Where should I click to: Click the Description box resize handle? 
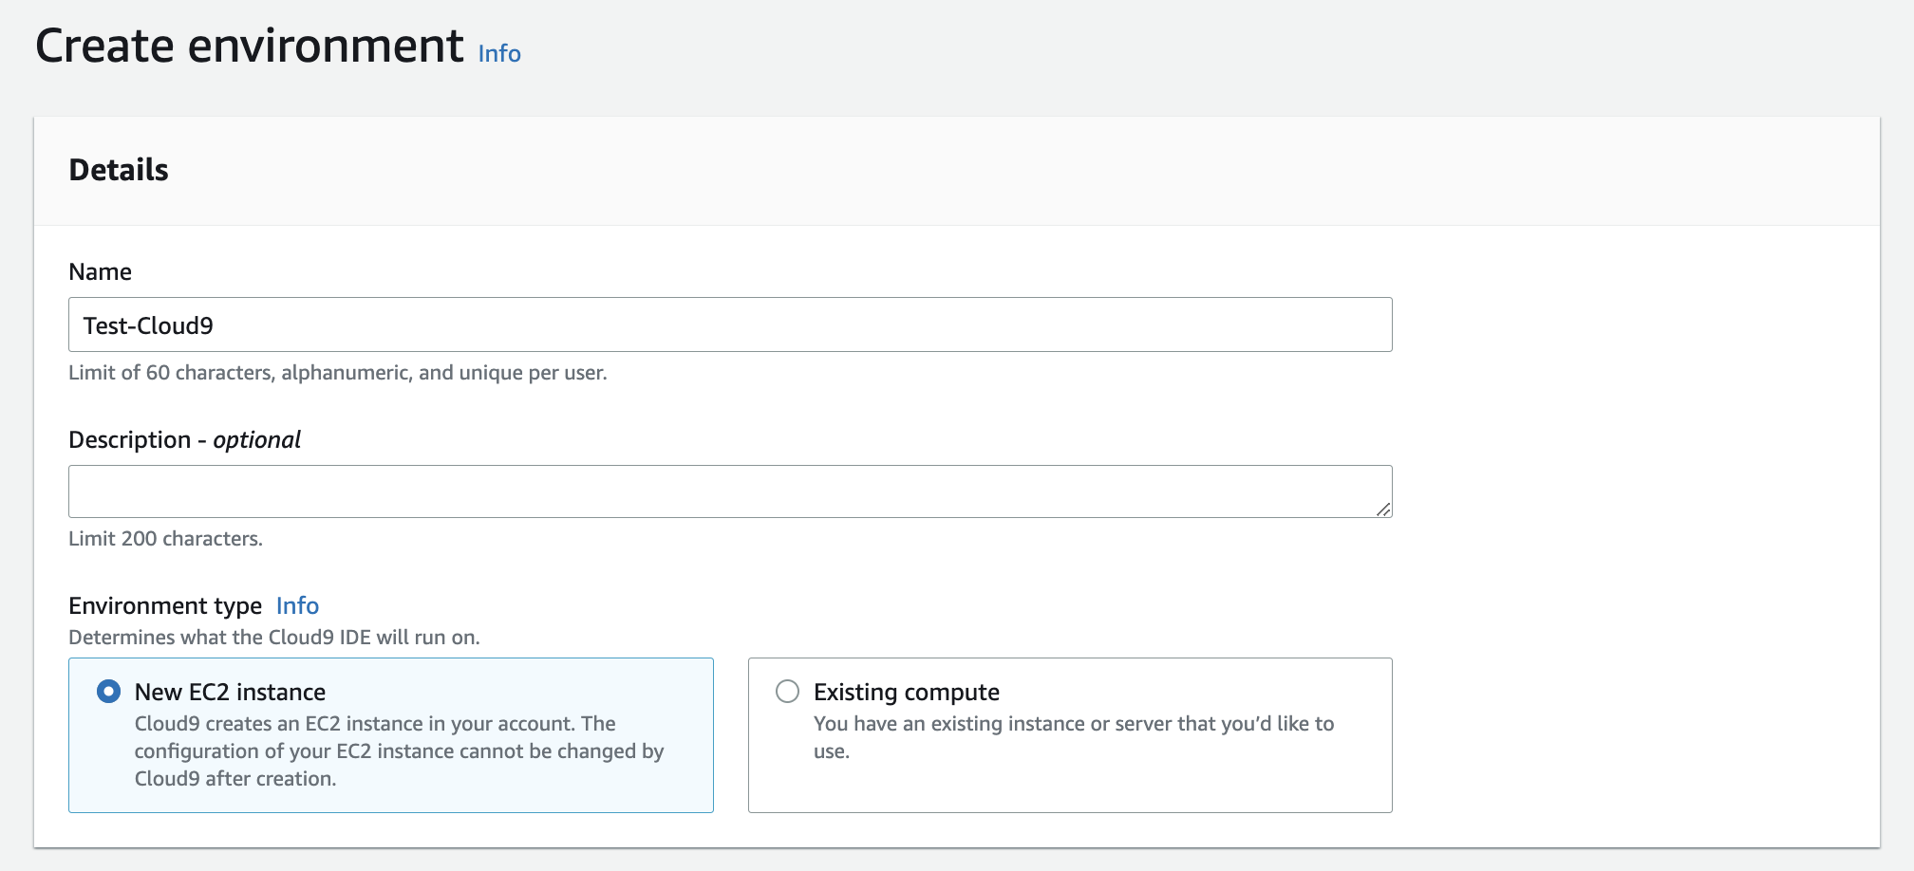click(1383, 510)
